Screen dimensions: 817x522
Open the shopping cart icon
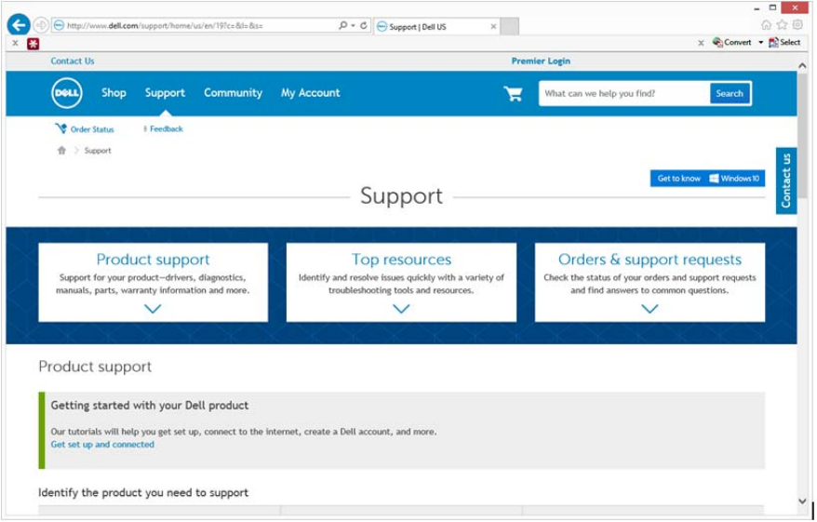pos(514,93)
